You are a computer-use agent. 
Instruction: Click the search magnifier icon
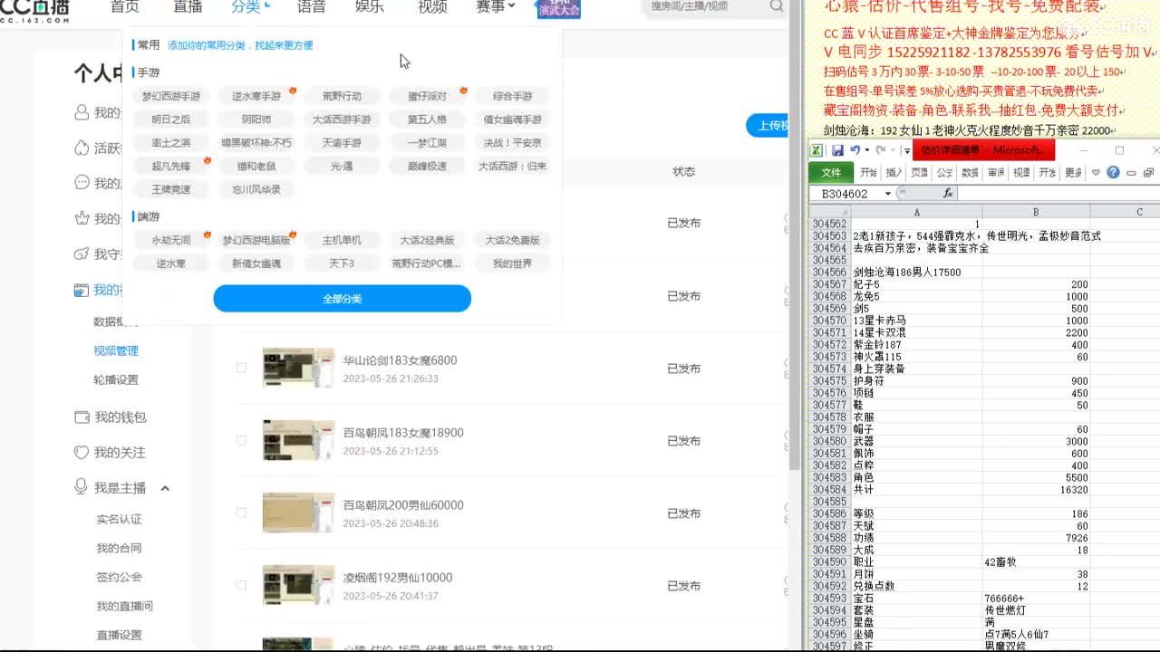click(775, 6)
